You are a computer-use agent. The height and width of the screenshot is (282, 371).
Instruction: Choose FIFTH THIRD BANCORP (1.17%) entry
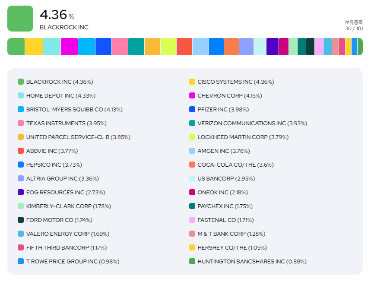pos(63,248)
